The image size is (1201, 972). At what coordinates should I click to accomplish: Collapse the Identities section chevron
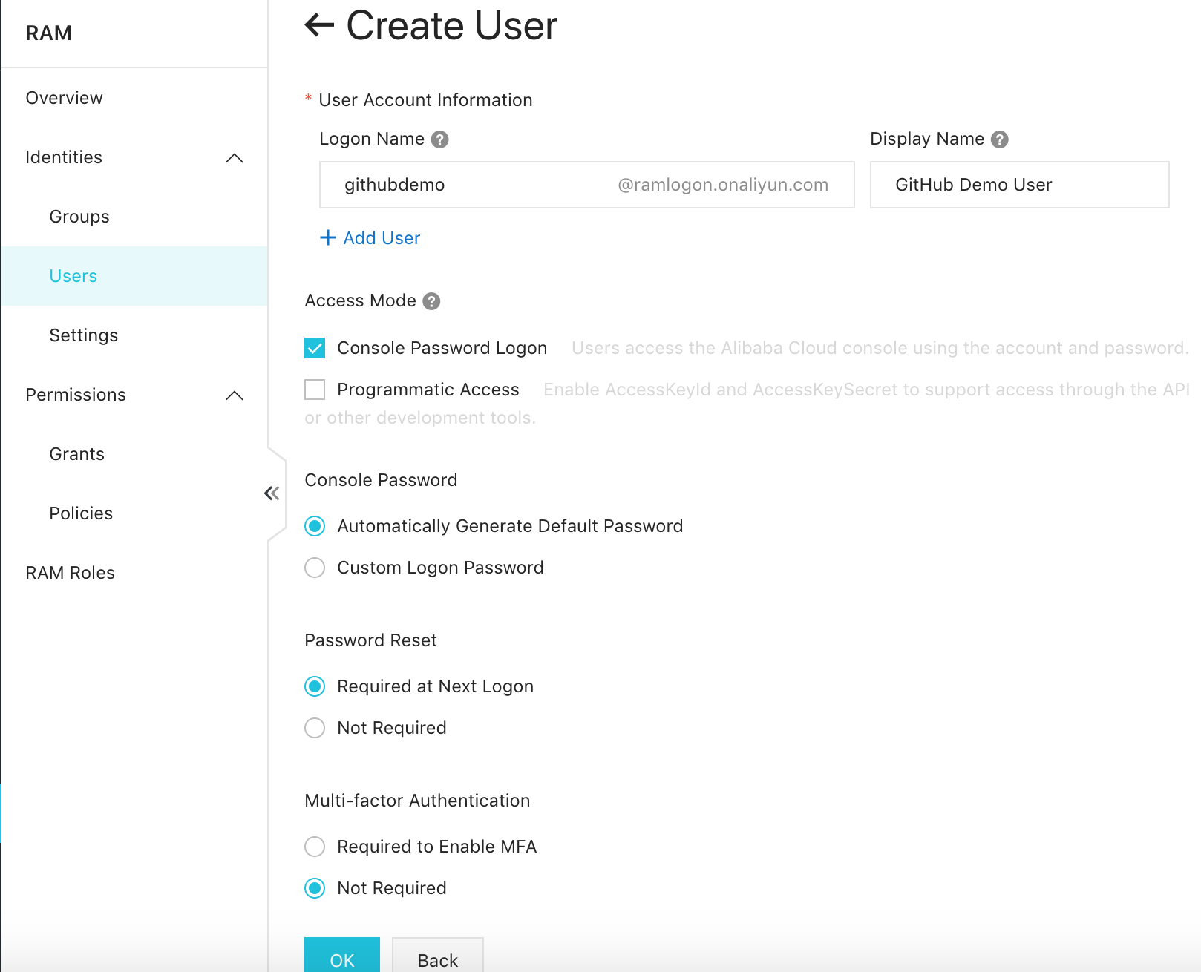(235, 158)
